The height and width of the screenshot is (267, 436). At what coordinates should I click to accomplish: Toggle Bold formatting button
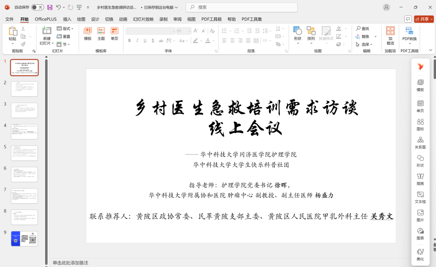(x=129, y=41)
